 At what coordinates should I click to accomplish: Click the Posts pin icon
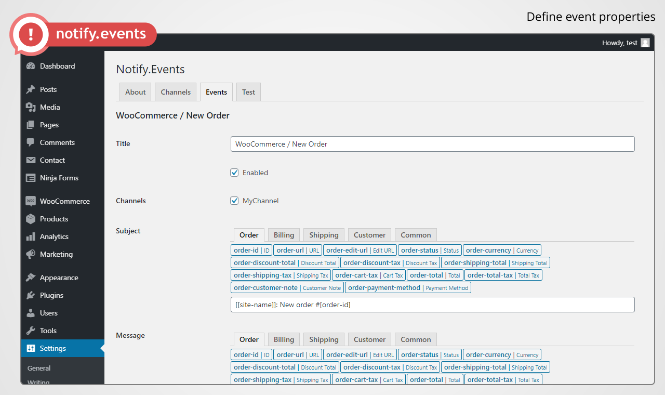tap(31, 89)
